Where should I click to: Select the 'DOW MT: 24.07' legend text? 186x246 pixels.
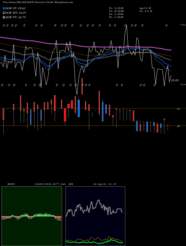16,13
